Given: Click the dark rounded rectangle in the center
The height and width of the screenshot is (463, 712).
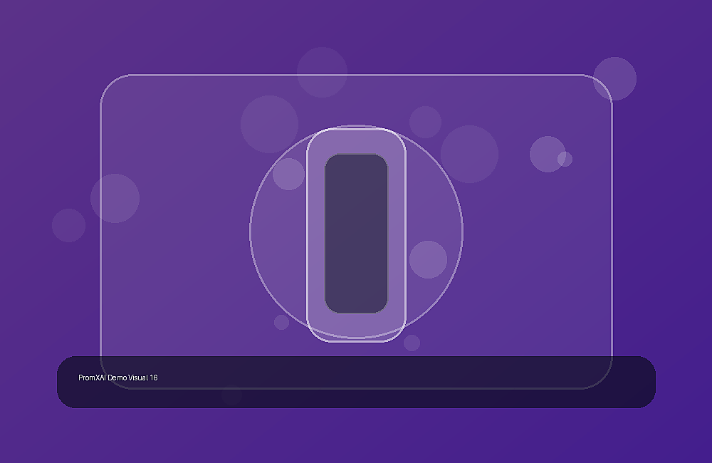Looking at the screenshot, I should coord(356,234).
